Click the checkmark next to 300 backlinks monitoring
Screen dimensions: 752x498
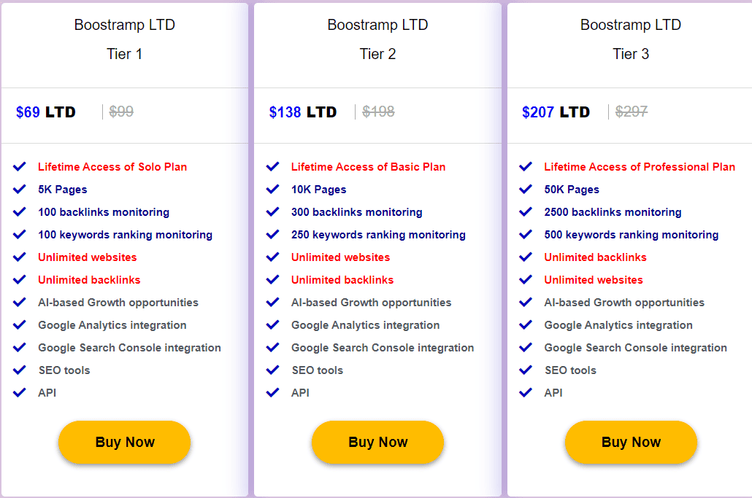tap(273, 211)
